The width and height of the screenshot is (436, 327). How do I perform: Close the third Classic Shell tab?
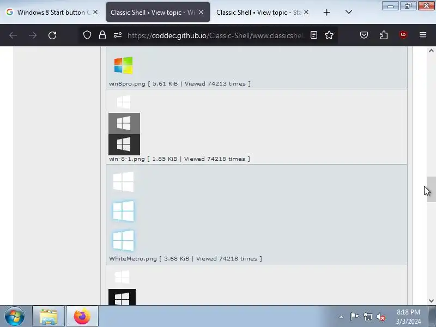(306, 12)
